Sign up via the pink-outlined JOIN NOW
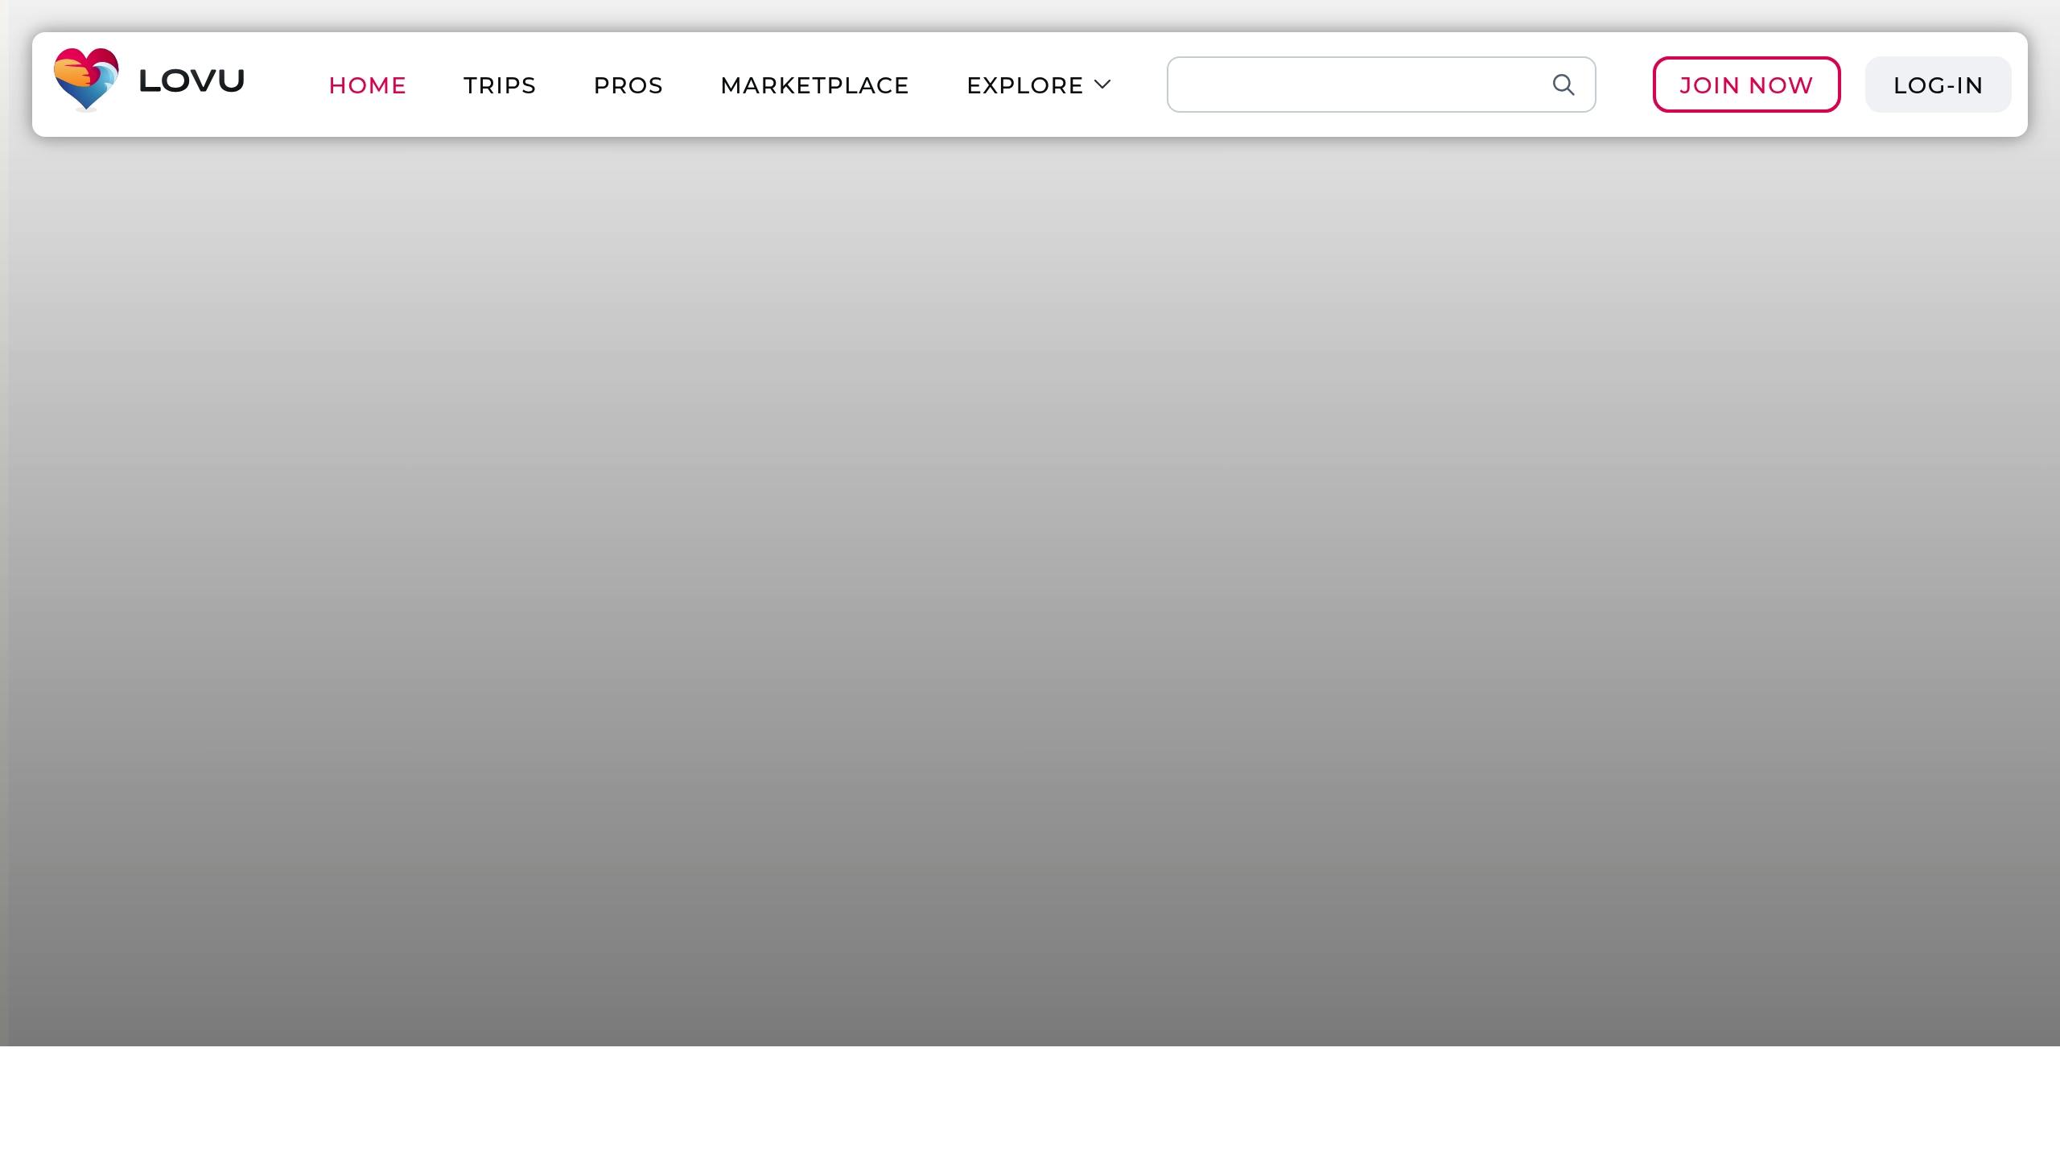The width and height of the screenshot is (2060, 1159). click(x=1746, y=85)
